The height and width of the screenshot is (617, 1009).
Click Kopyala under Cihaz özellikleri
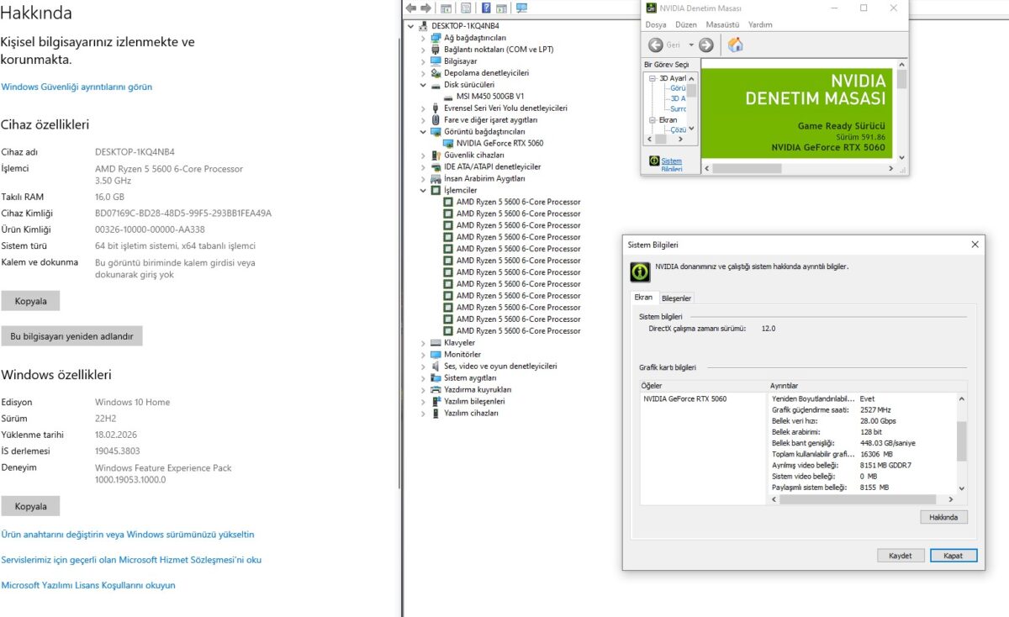click(x=30, y=301)
